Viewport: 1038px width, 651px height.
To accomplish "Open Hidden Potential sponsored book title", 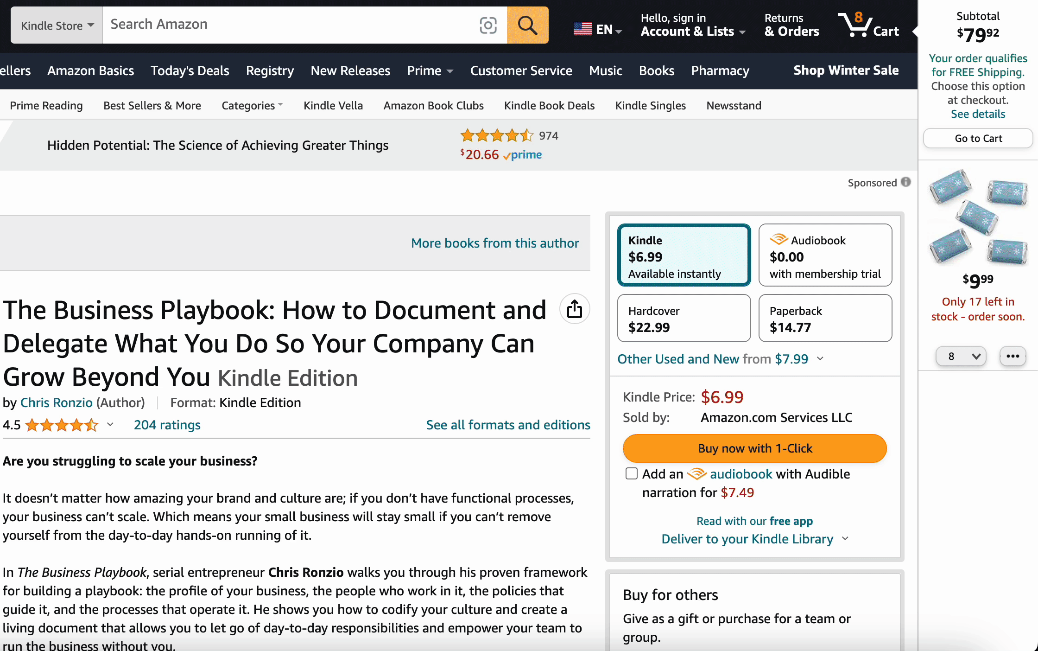I will click(218, 146).
